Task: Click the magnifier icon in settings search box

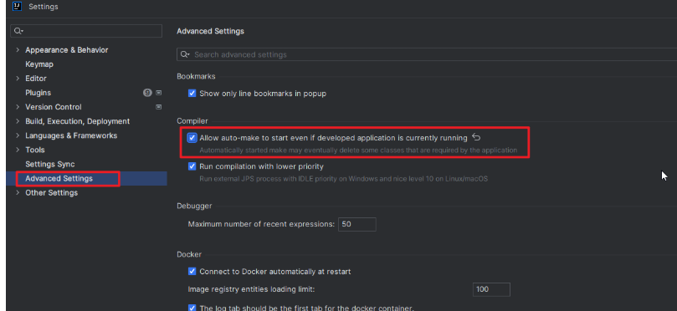Action: click(18, 31)
